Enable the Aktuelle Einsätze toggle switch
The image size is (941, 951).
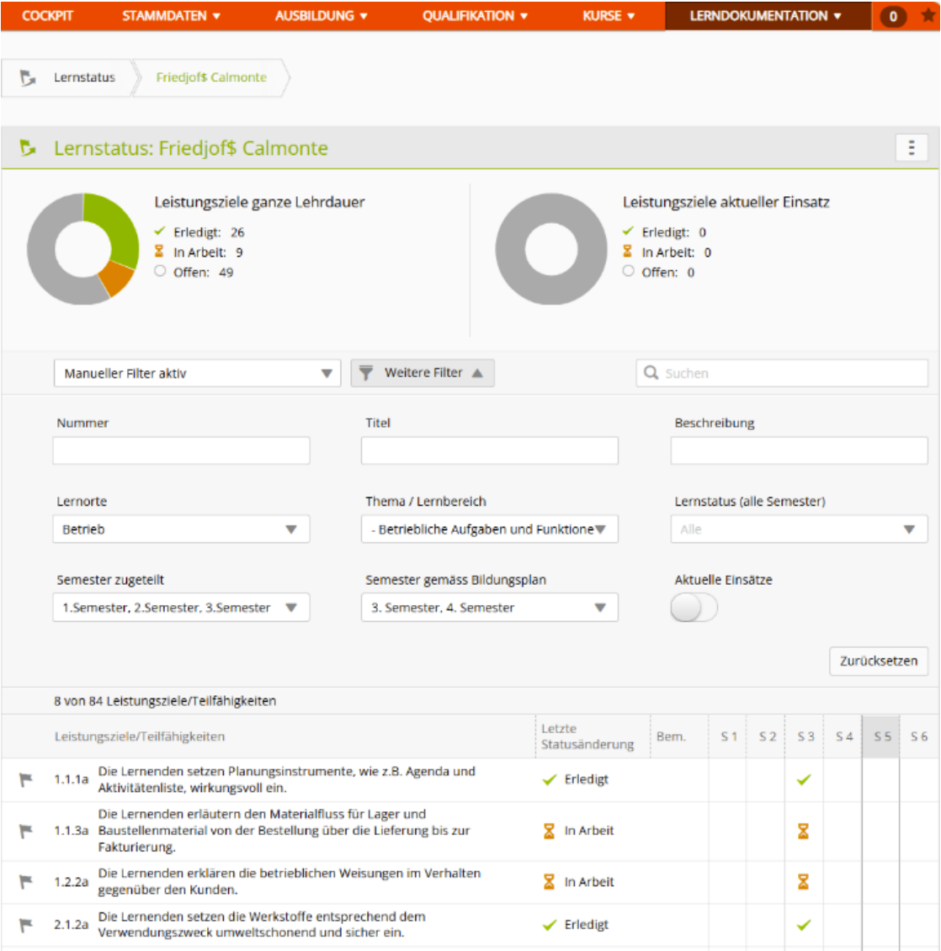coord(694,608)
